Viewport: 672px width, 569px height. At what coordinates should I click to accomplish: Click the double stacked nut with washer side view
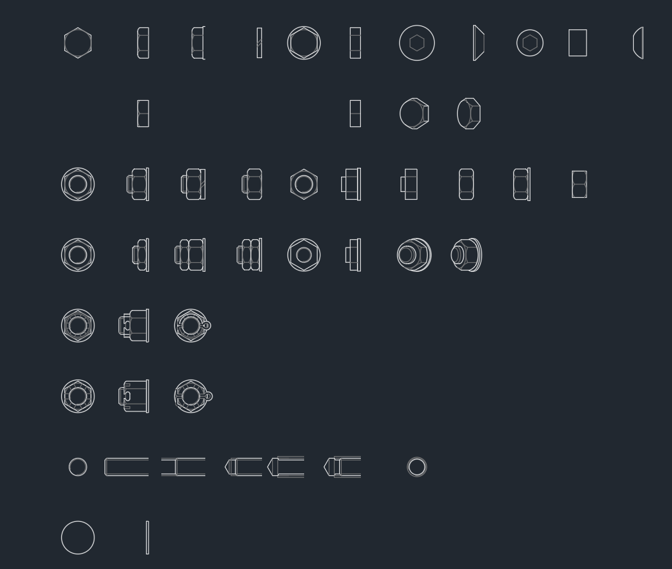coord(190,255)
